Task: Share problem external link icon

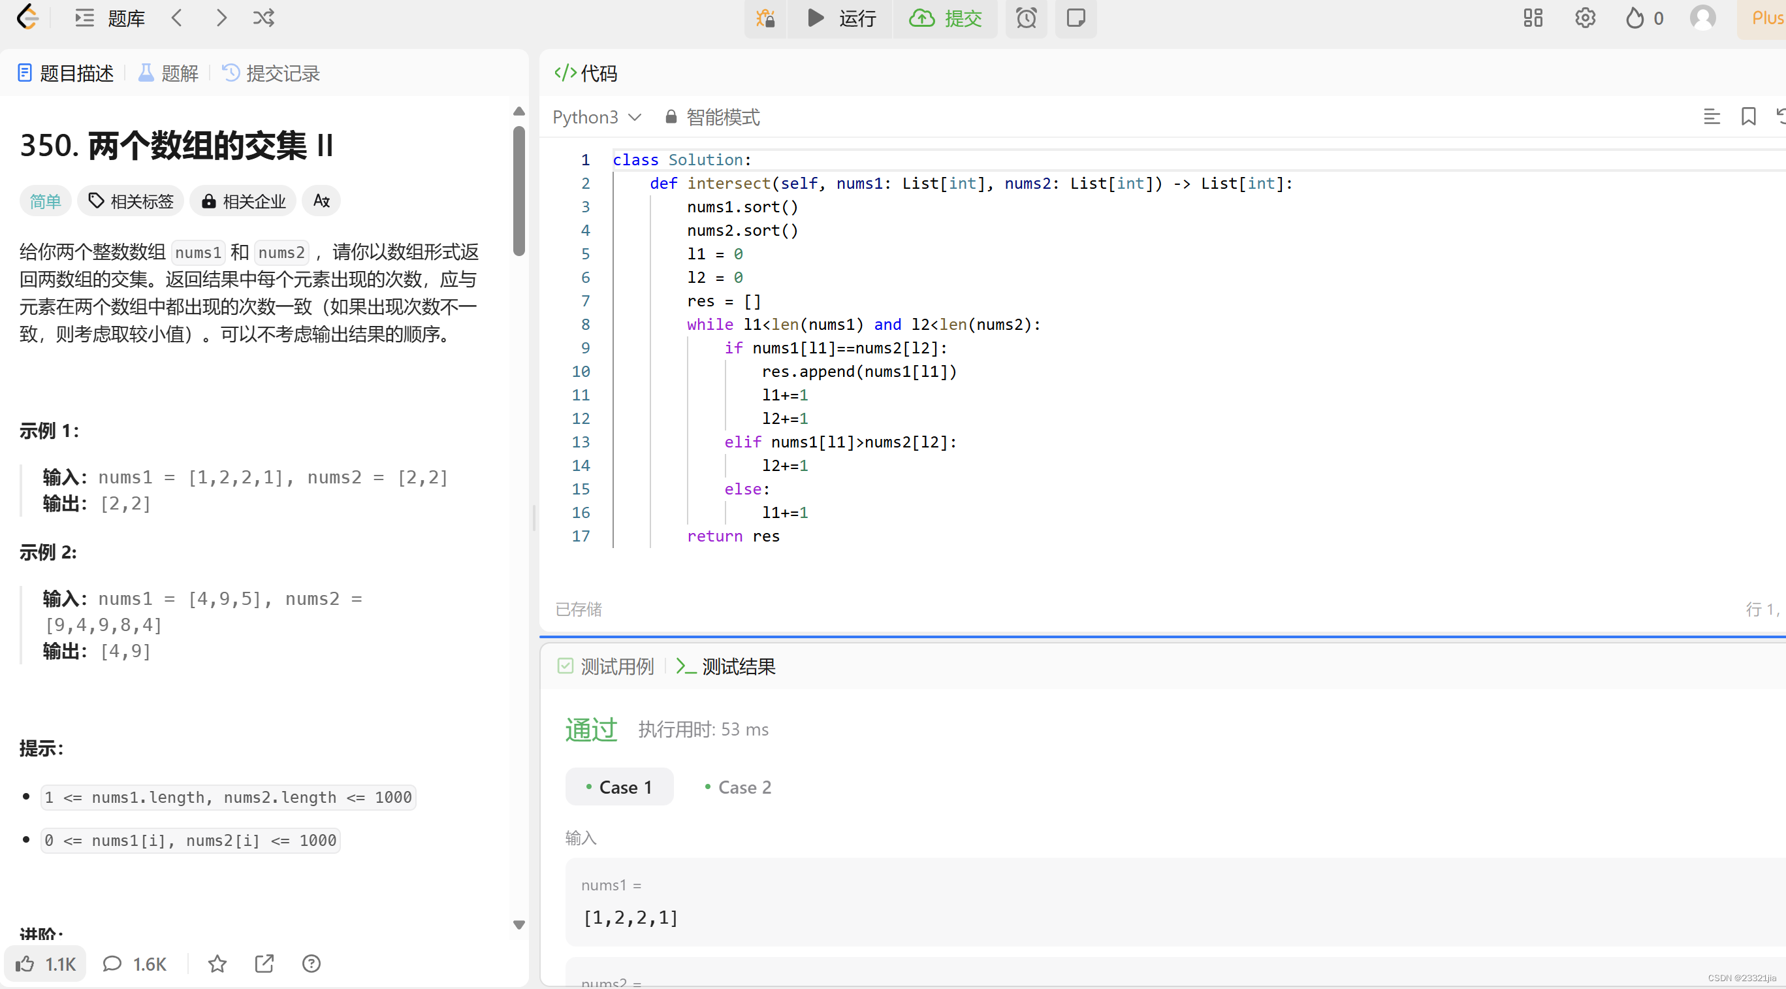Action: click(x=264, y=964)
